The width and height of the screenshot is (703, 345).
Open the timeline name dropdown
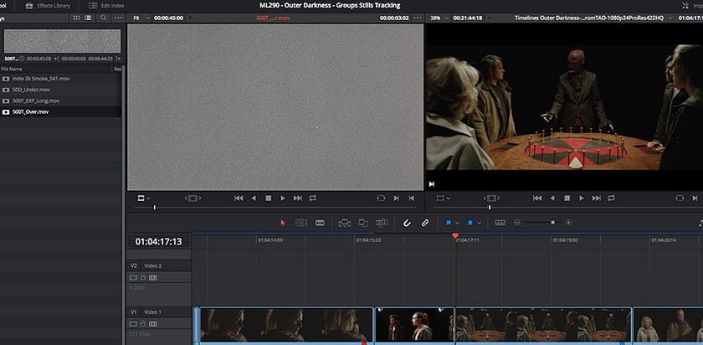click(670, 18)
